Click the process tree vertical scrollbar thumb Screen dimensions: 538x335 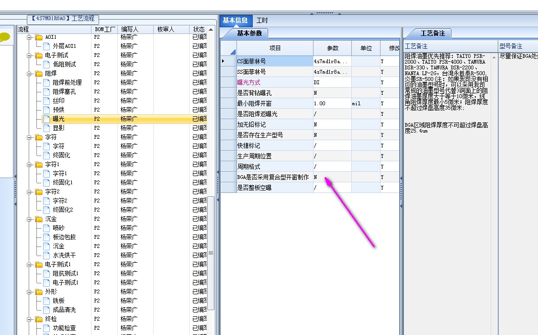(x=211, y=253)
